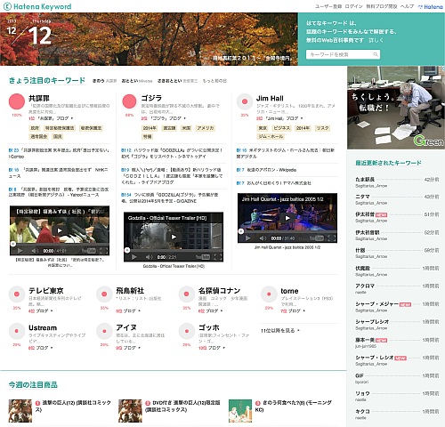Screen dimensions: 445x427
Task: Click the seek bar of the 共謀罪 video
Action: [x=60, y=245]
